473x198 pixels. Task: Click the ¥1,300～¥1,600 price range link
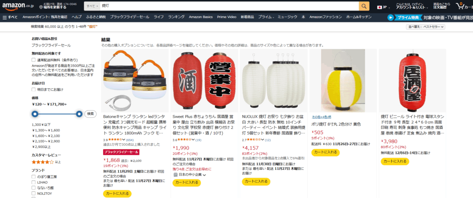pyautogui.click(x=46, y=130)
